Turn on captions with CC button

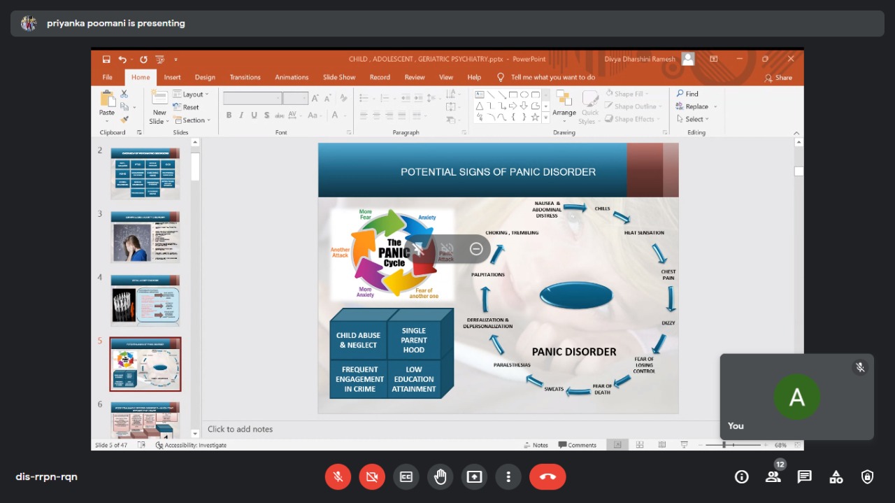(x=406, y=476)
